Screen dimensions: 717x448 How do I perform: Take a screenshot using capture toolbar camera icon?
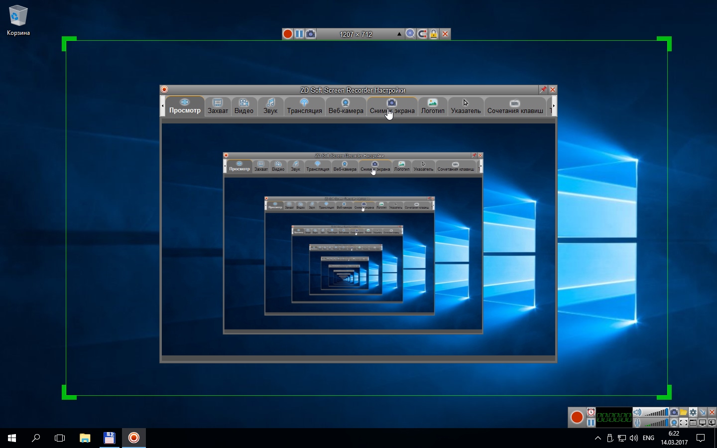click(x=311, y=34)
